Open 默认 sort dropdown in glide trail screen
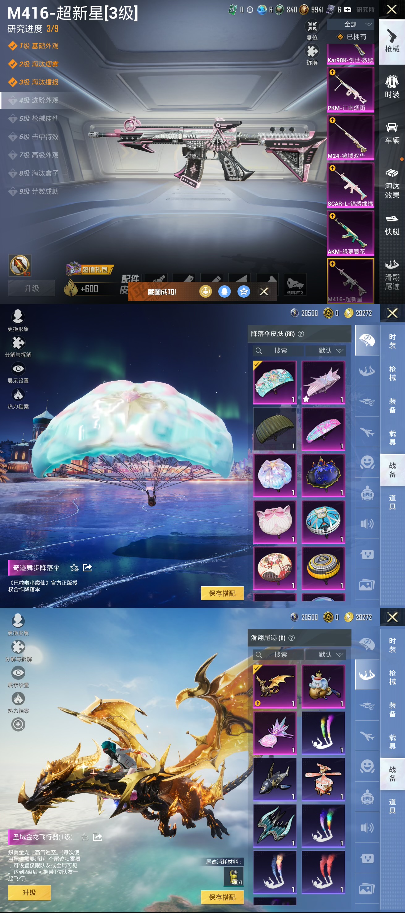The width and height of the screenshot is (405, 913). (x=326, y=655)
